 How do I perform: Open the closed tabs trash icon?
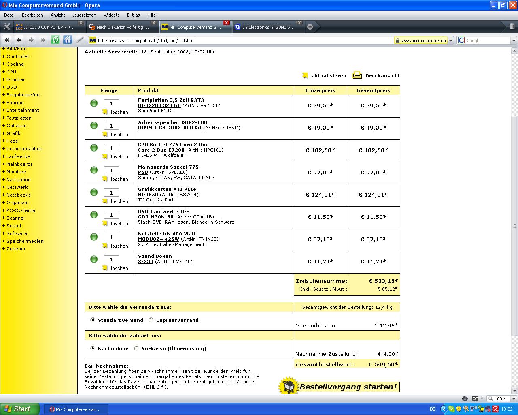512,27
